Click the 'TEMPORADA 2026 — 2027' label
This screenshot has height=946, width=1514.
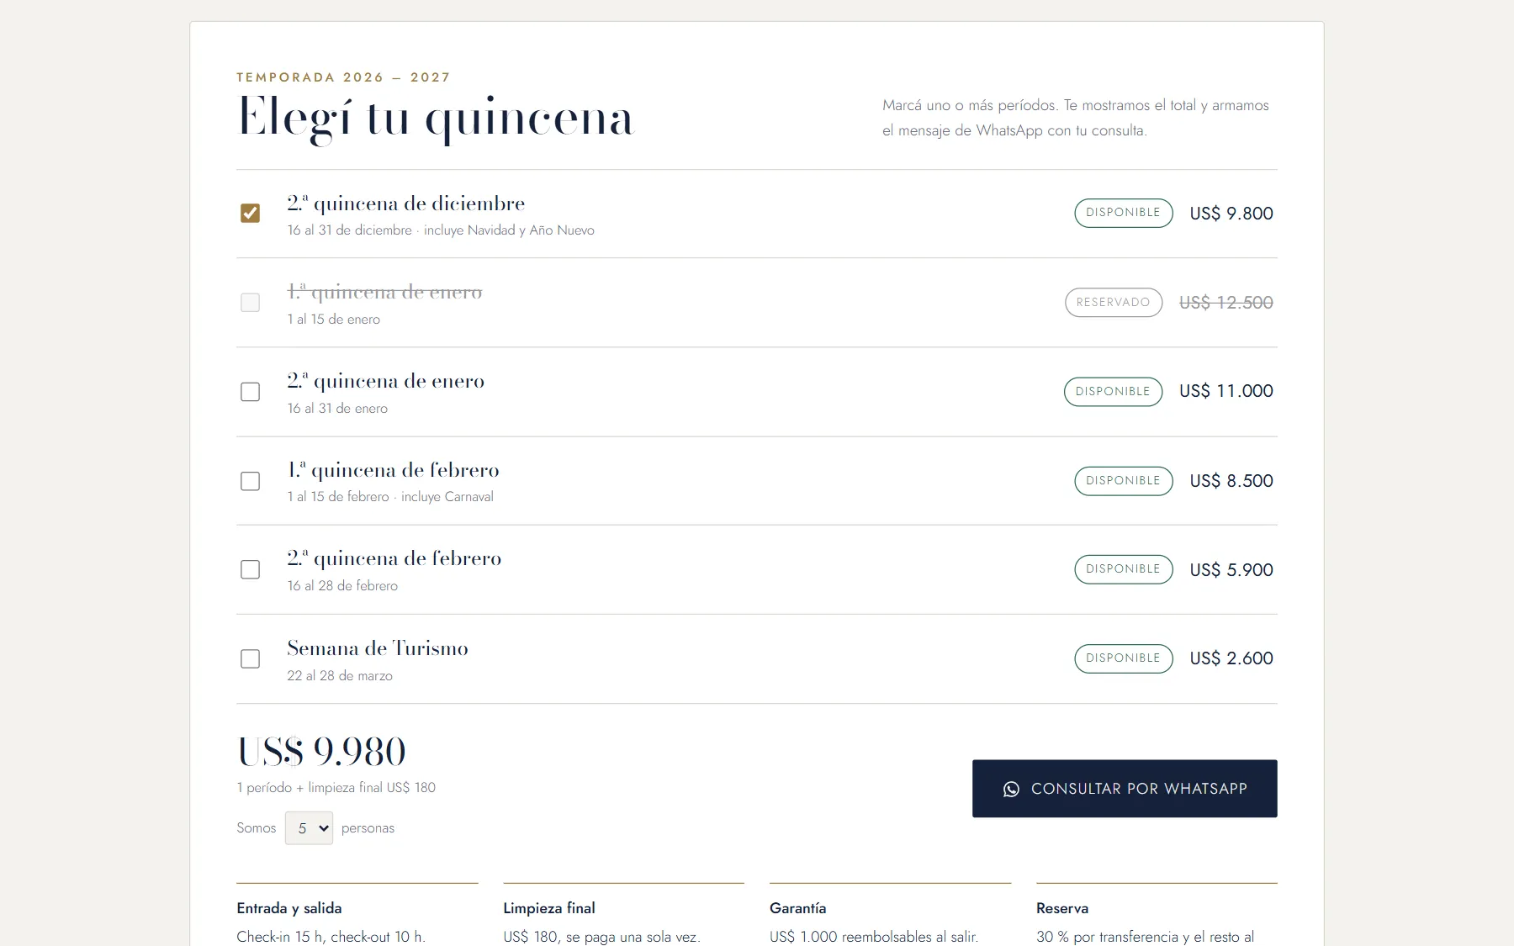[343, 77]
